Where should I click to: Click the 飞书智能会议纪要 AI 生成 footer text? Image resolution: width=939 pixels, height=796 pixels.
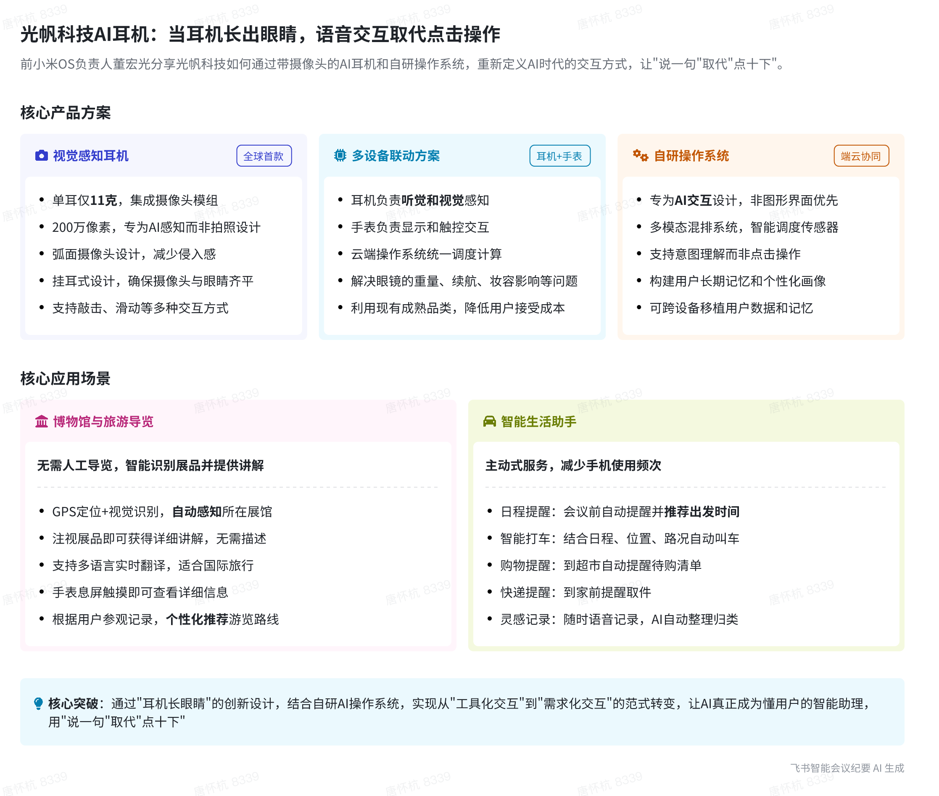(847, 768)
